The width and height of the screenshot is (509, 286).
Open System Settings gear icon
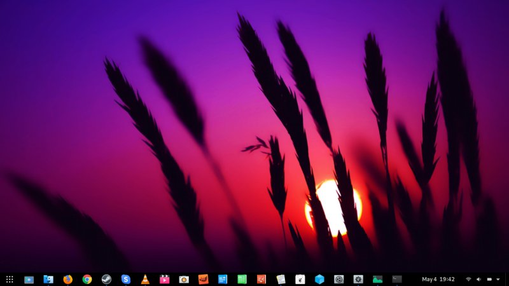click(x=358, y=279)
